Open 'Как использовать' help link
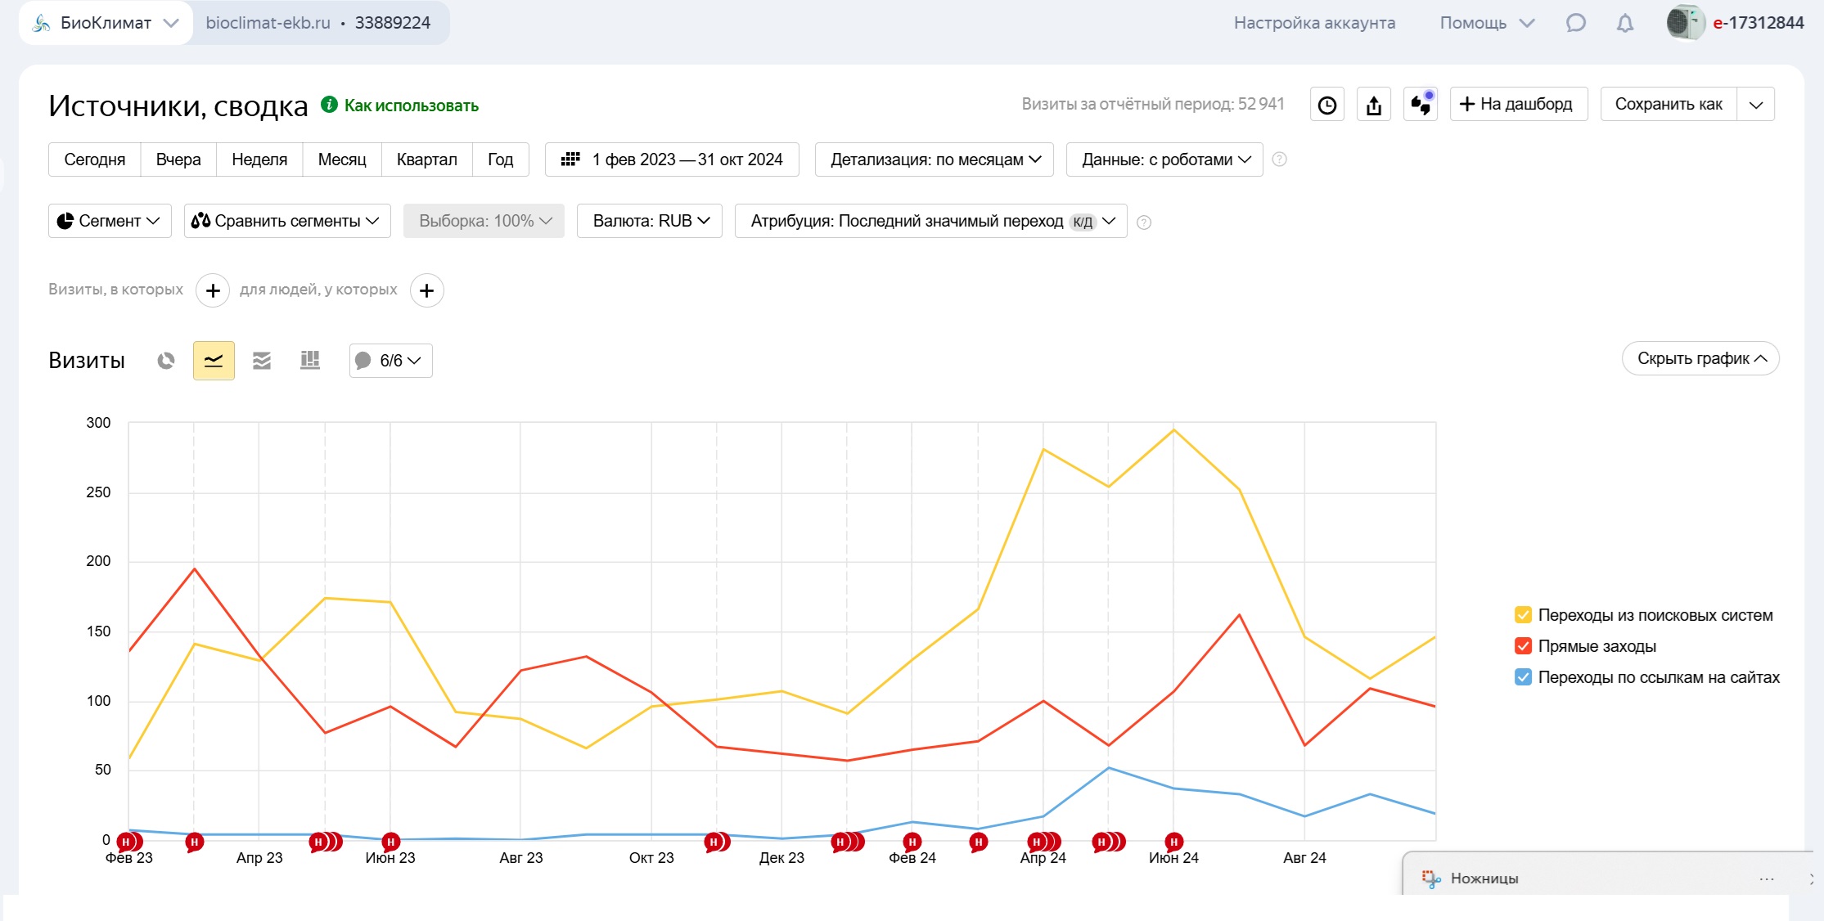This screenshot has height=921, width=1824. (411, 106)
